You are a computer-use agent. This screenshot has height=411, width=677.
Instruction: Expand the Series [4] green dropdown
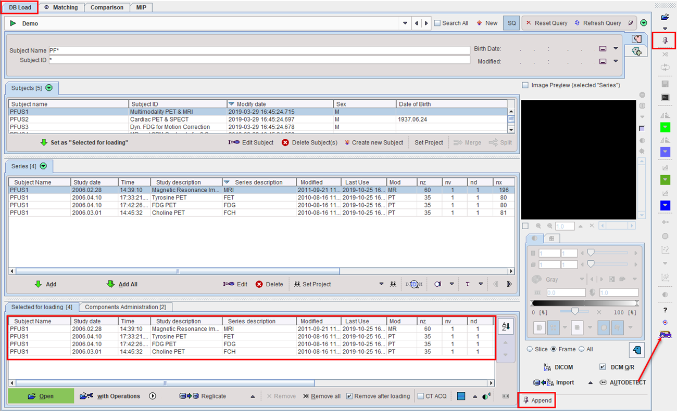pyautogui.click(x=43, y=166)
